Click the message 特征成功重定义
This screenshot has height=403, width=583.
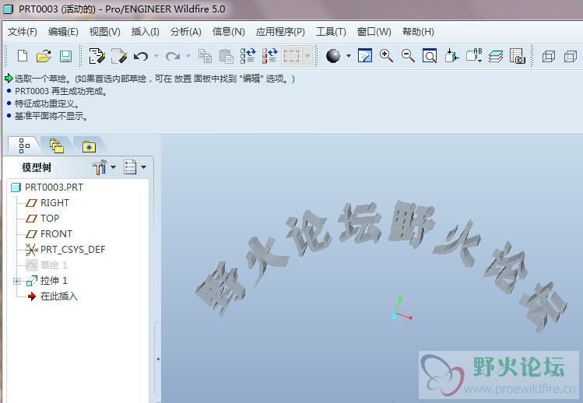click(47, 103)
